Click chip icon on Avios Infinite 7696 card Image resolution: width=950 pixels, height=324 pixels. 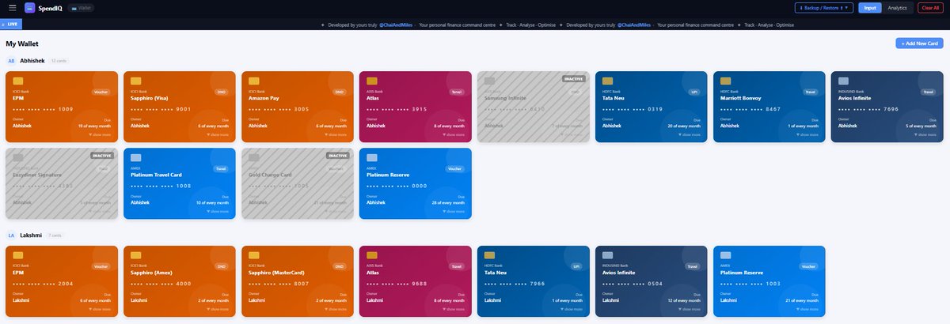(843, 81)
